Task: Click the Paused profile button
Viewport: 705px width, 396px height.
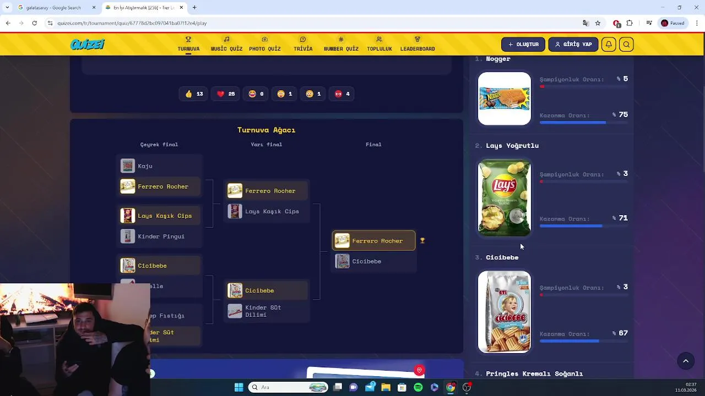Action: 673,23
